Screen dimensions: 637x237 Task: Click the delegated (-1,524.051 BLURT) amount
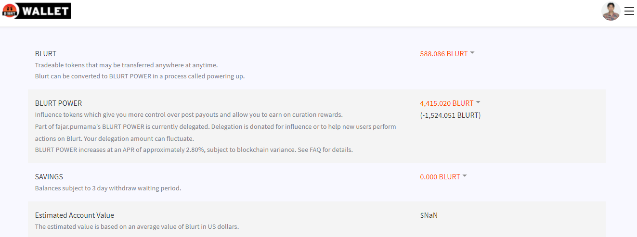[450, 115]
